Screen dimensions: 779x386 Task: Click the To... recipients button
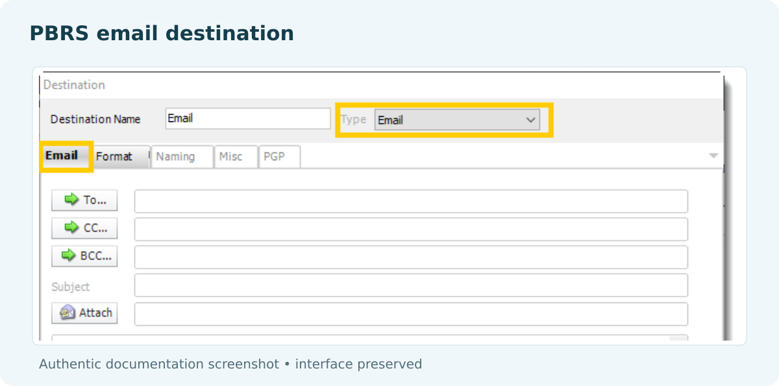[x=84, y=200]
